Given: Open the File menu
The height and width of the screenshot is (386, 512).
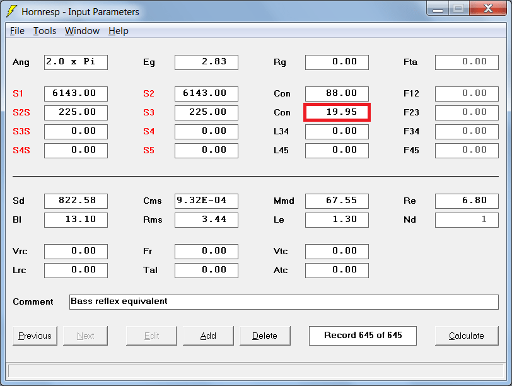Looking at the screenshot, I should pos(17,31).
